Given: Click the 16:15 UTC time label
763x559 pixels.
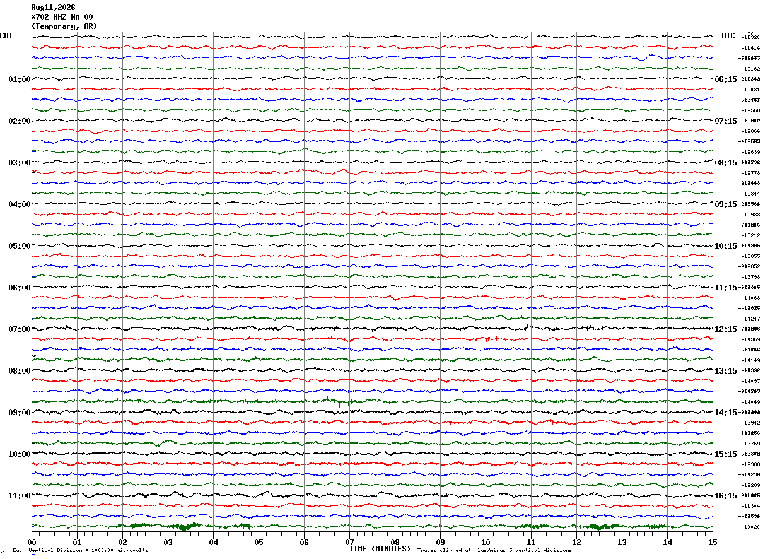Looking at the screenshot, I should click(725, 496).
